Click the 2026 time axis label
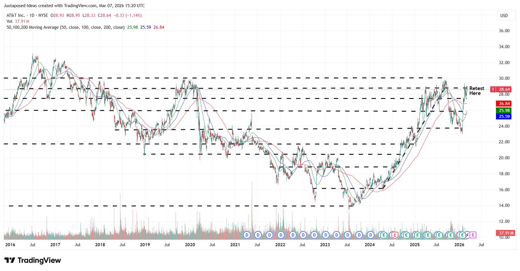520x271 pixels. tap(459, 245)
